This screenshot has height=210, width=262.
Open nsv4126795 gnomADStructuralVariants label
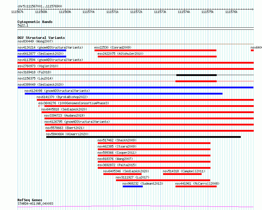pos(77,122)
